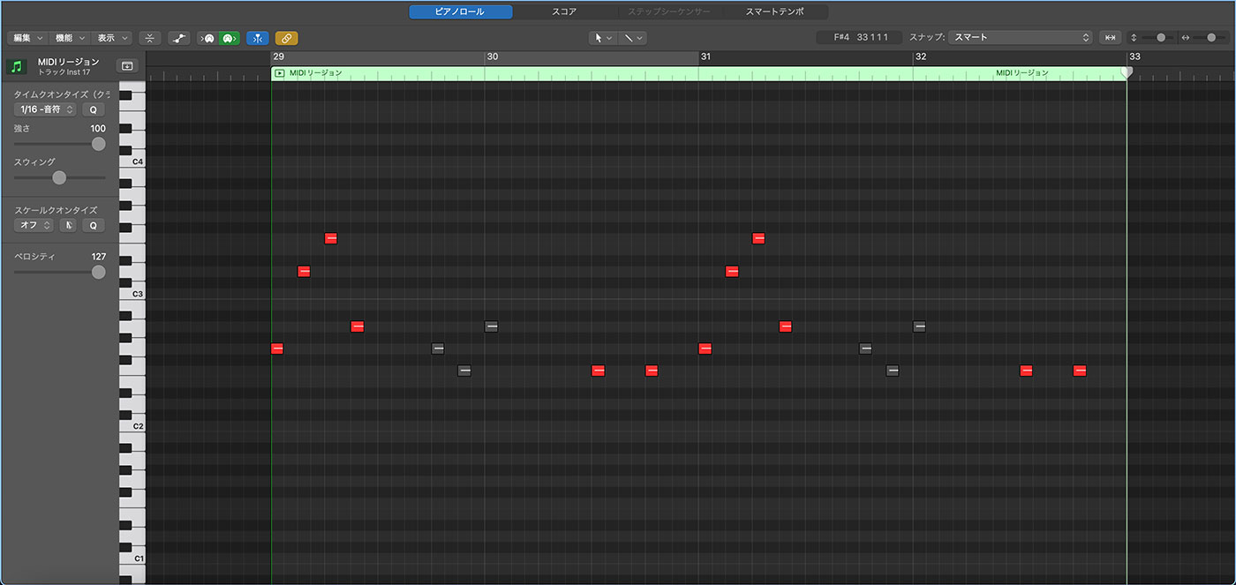Viewport: 1236px width, 585px height.
Task: Click the ベロシティ value 127
Action: (98, 257)
